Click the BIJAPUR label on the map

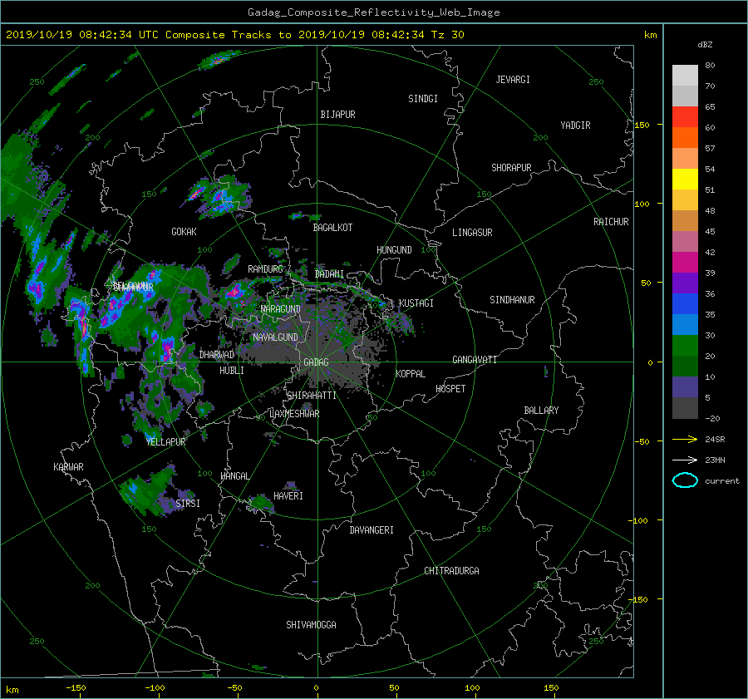pos(337,115)
